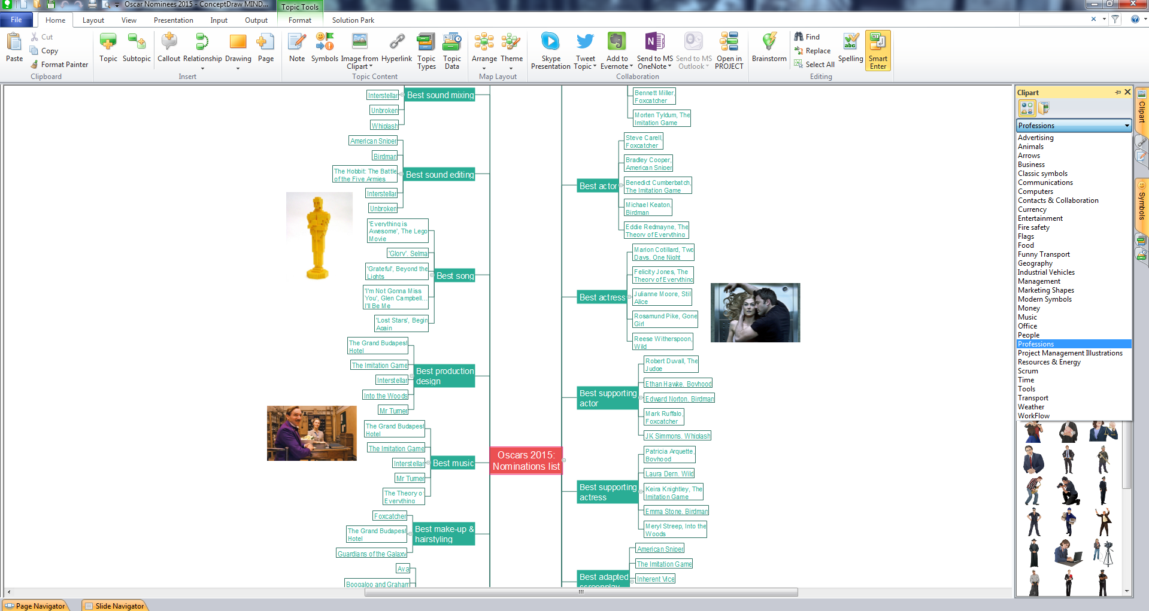Collapse the Best actor branch

pos(620,186)
